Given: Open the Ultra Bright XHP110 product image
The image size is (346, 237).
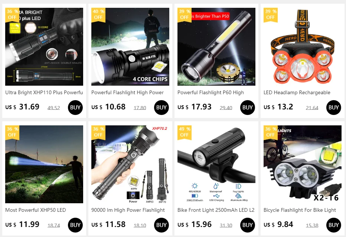Looking at the screenshot, I should tap(44, 47).
